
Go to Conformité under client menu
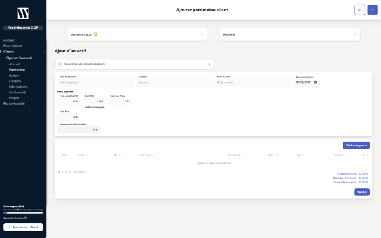coord(17,92)
